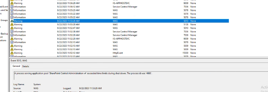
Task: Select the date cell 9/22/2023 11:56:20 AM
Action: [x=68, y=3]
